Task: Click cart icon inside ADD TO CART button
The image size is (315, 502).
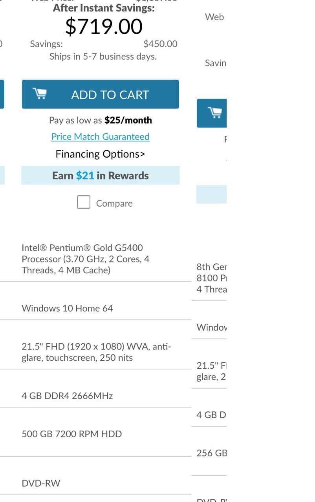Action: [x=40, y=94]
